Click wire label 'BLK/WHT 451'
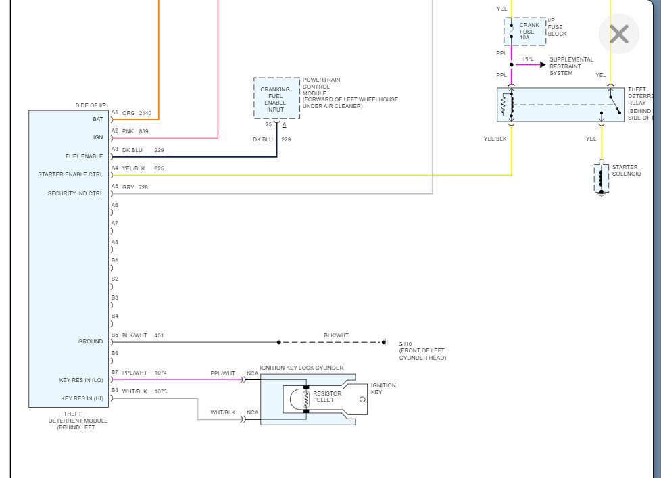Screen dimensions: 661x478 coord(143,335)
